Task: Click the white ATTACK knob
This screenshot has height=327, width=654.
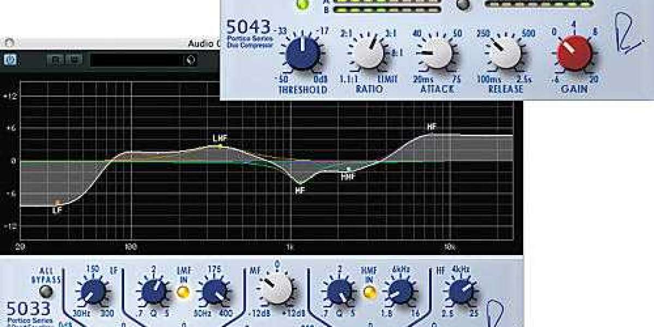Action: (437, 53)
